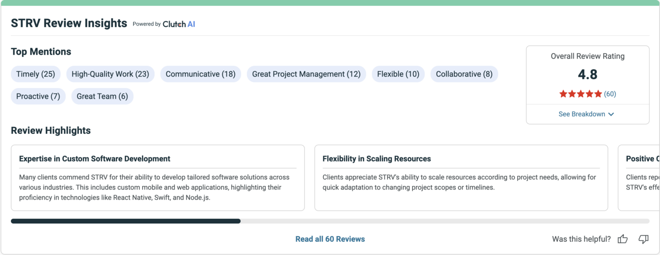
Task: Open Expertise in Custom Software Development card
Action: coord(158,178)
